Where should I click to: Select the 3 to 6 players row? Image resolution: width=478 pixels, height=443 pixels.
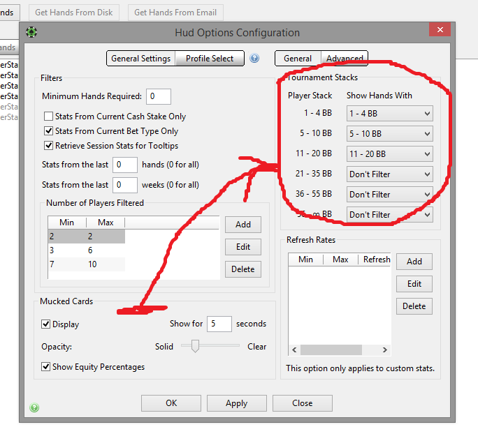point(87,250)
